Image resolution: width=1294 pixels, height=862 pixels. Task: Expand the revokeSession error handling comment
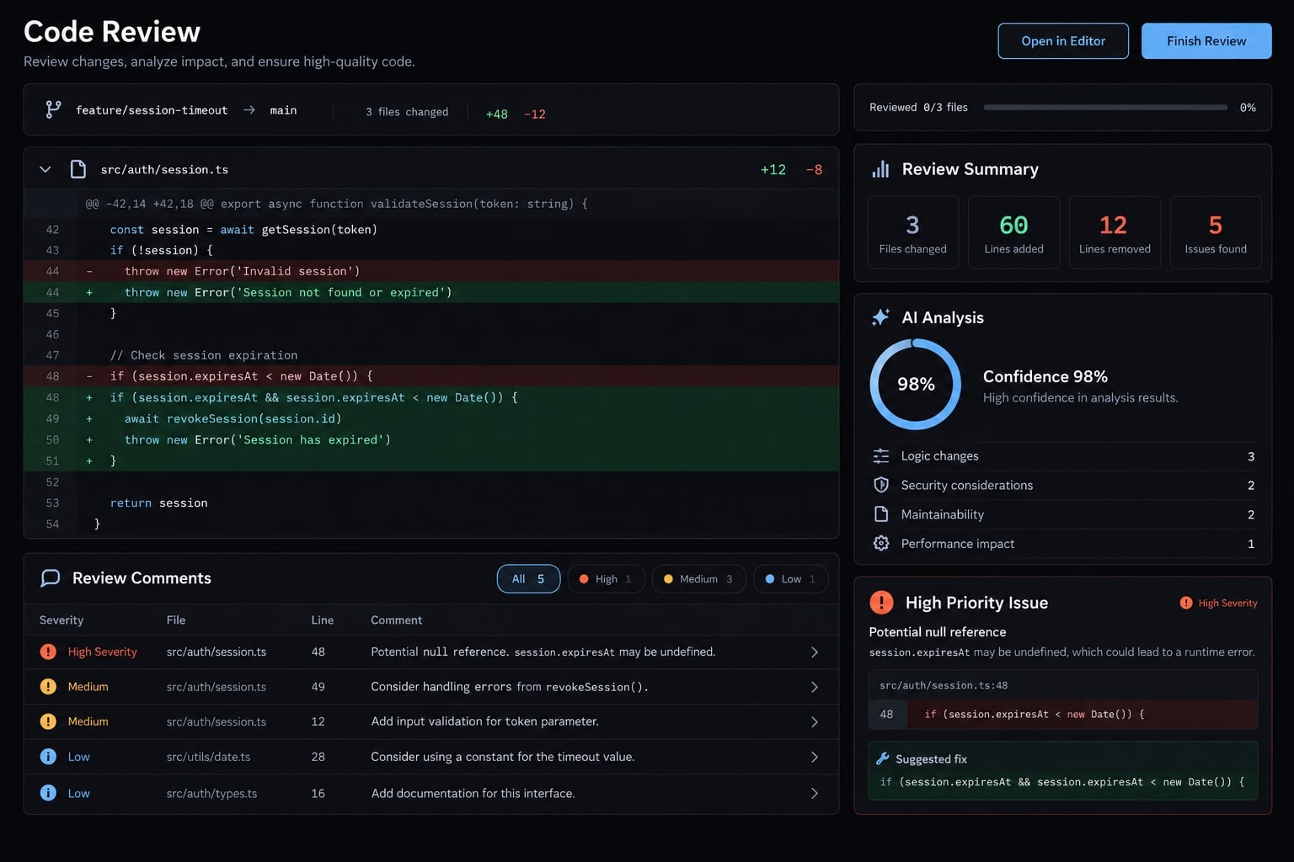[815, 687]
